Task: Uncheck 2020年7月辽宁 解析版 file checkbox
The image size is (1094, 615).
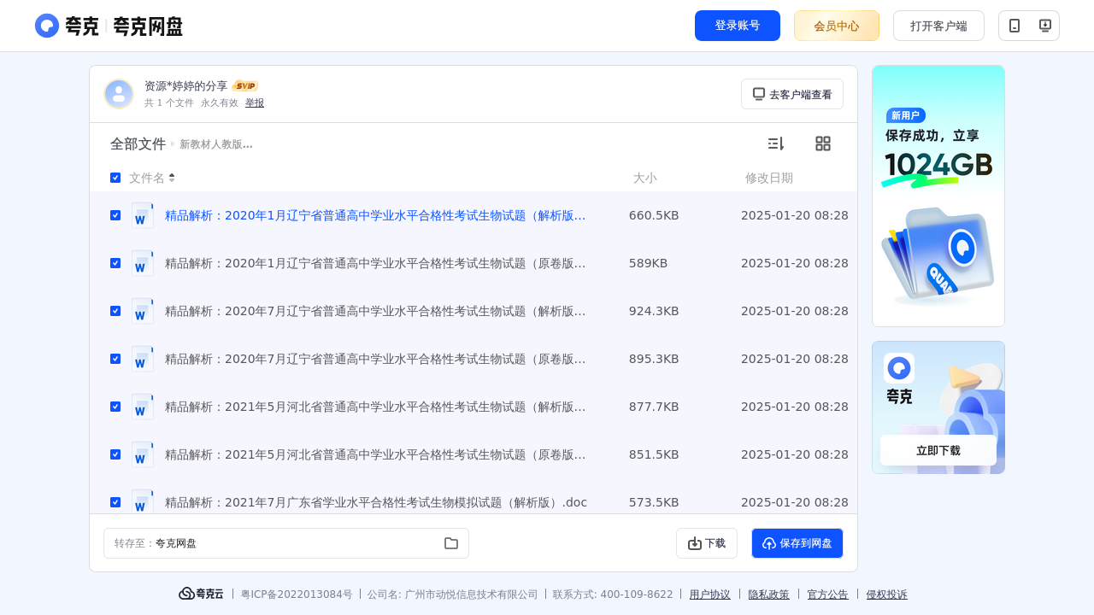Action: [x=115, y=311]
